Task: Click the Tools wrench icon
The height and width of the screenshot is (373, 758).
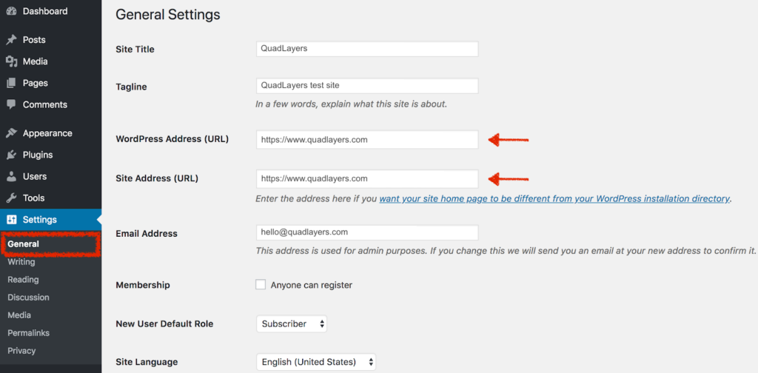Action: (x=12, y=198)
